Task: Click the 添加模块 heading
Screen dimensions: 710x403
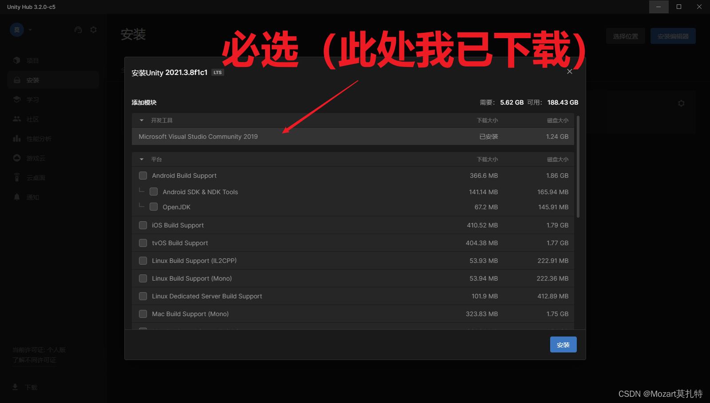Action: point(144,102)
